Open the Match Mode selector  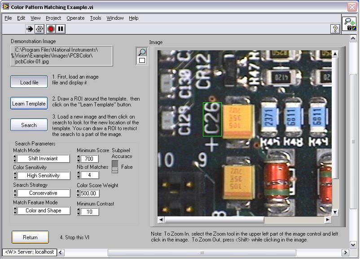pyautogui.click(x=43, y=158)
